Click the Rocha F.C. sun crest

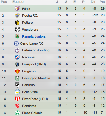click(17, 16)
